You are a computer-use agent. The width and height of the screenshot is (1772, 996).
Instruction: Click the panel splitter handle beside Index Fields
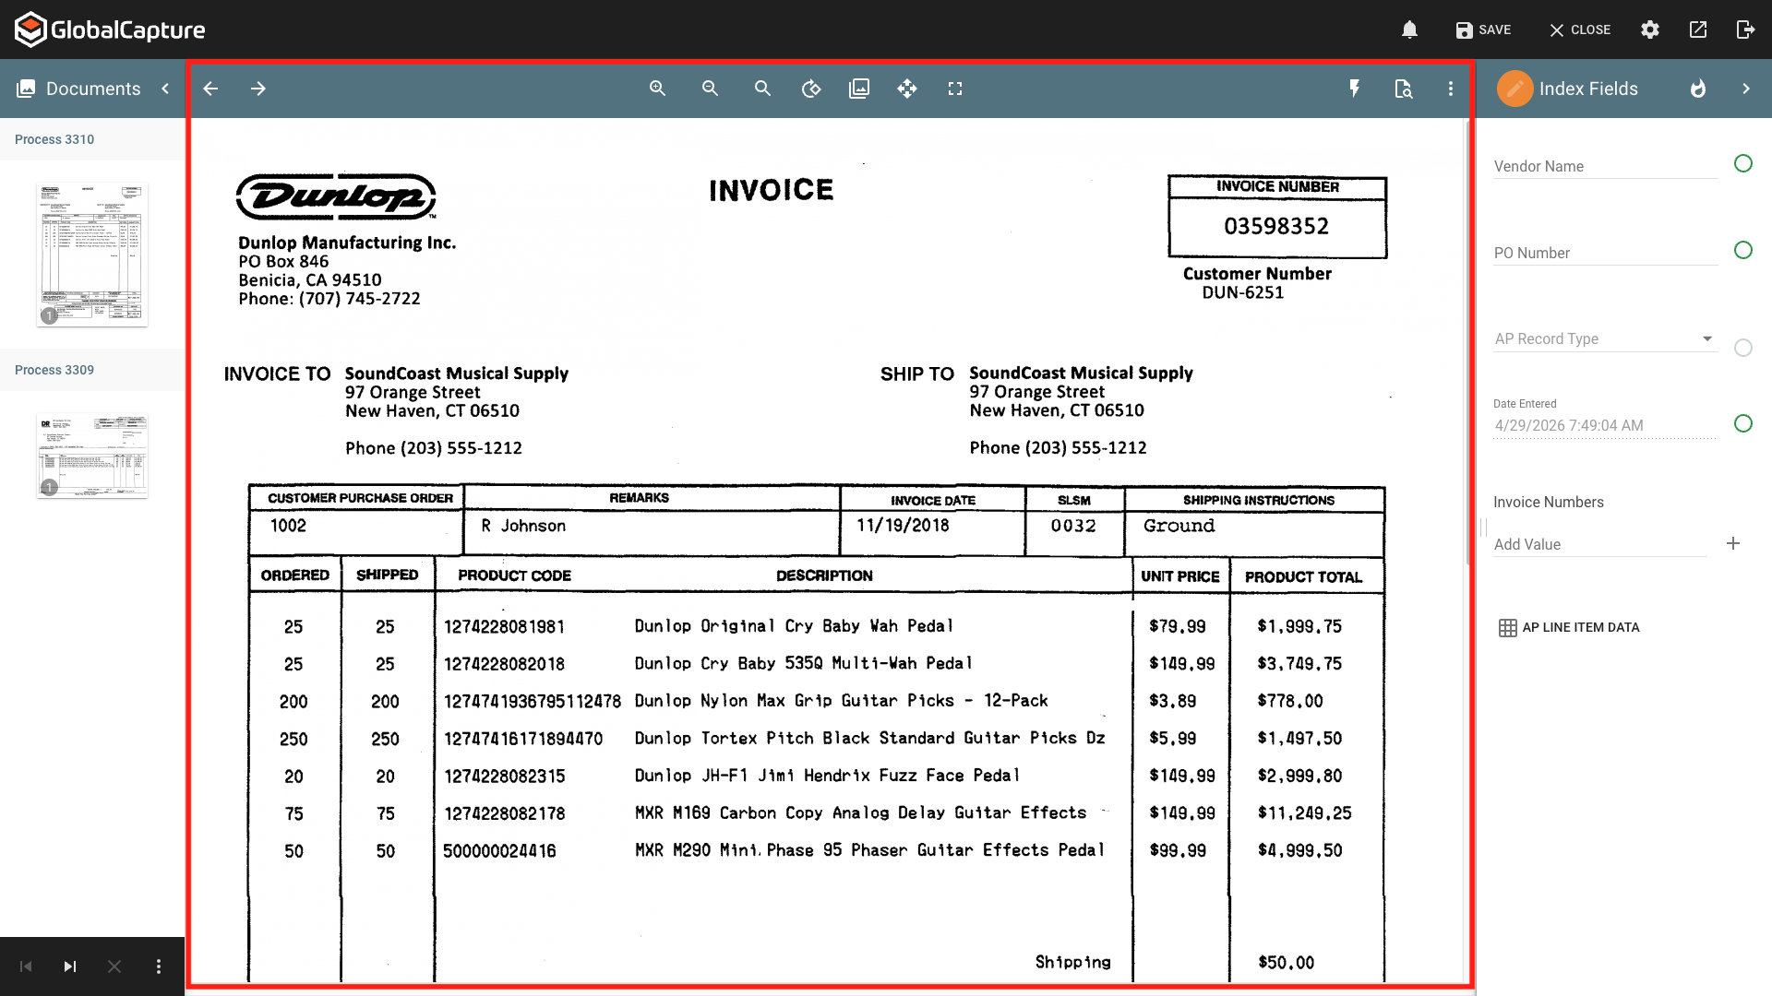[x=1483, y=528]
